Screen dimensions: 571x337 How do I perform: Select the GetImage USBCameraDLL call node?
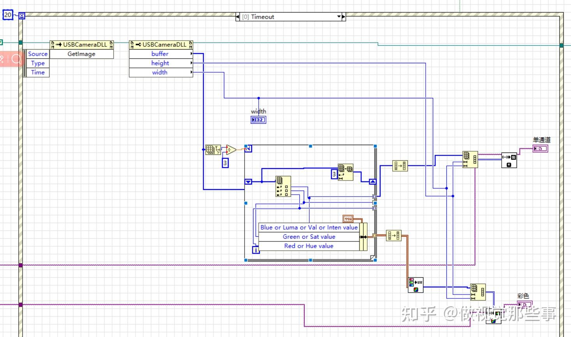[x=81, y=54]
